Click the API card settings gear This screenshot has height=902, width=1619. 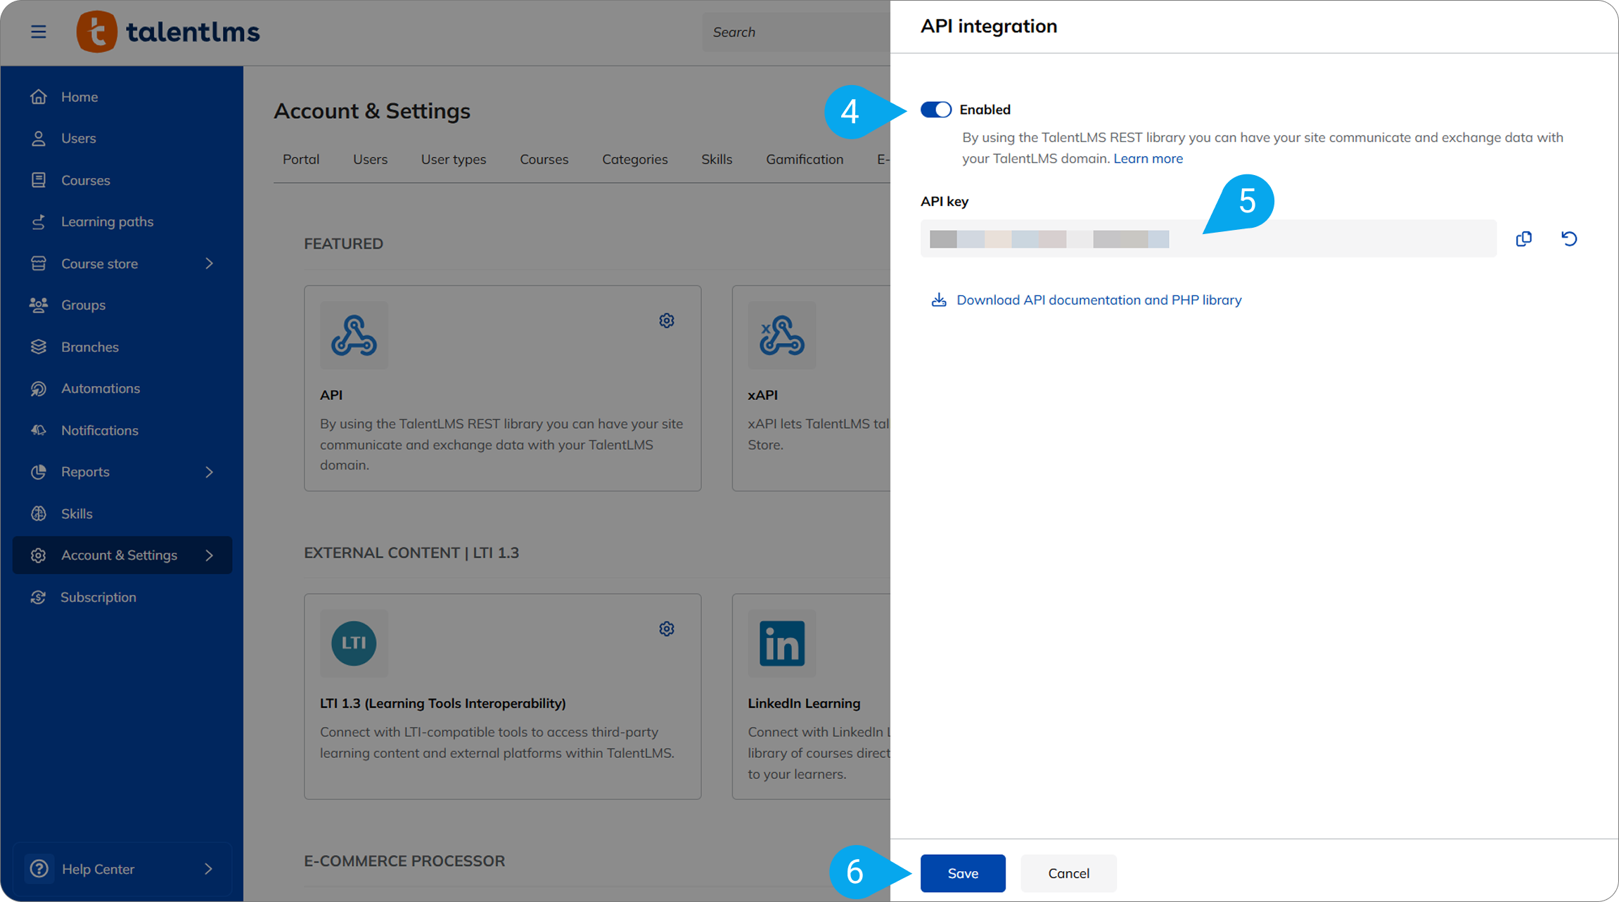coord(666,321)
